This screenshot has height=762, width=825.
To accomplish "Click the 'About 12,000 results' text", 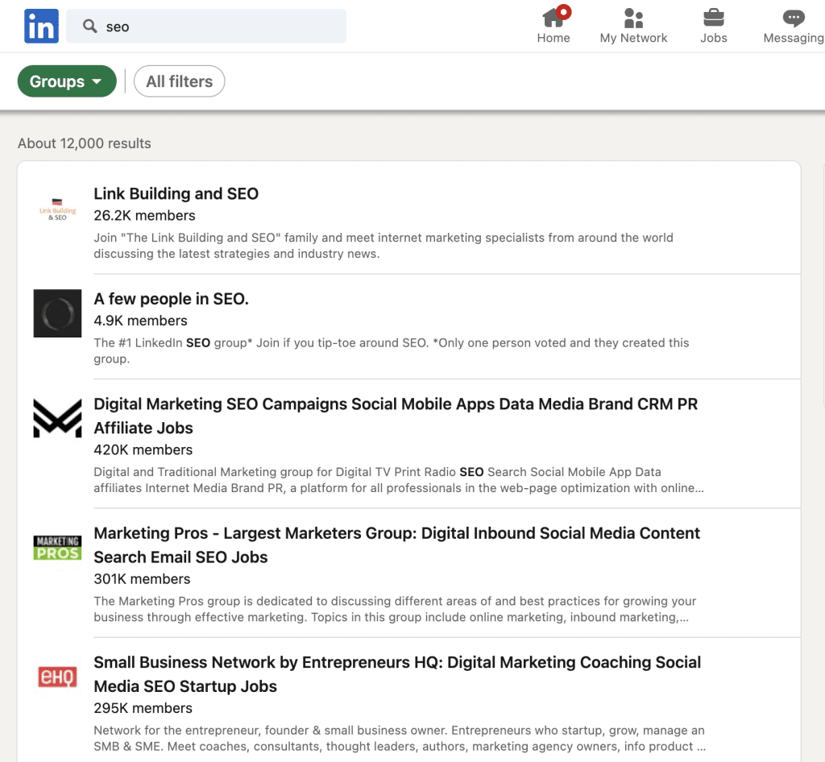I will click(84, 143).
